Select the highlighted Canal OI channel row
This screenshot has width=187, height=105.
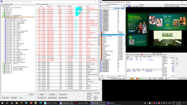112,35
